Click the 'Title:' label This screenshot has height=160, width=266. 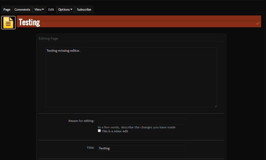[x=90, y=148]
